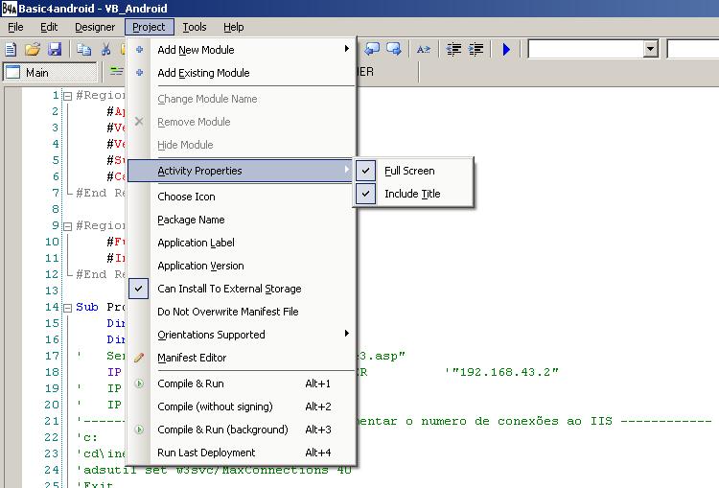This screenshot has height=488, width=719.
Task: Select the Activity Properties menu item
Action: 241,171
